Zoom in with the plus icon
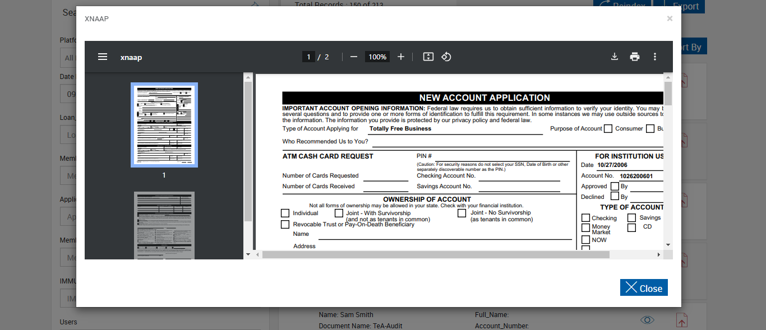The image size is (766, 330). coord(401,57)
